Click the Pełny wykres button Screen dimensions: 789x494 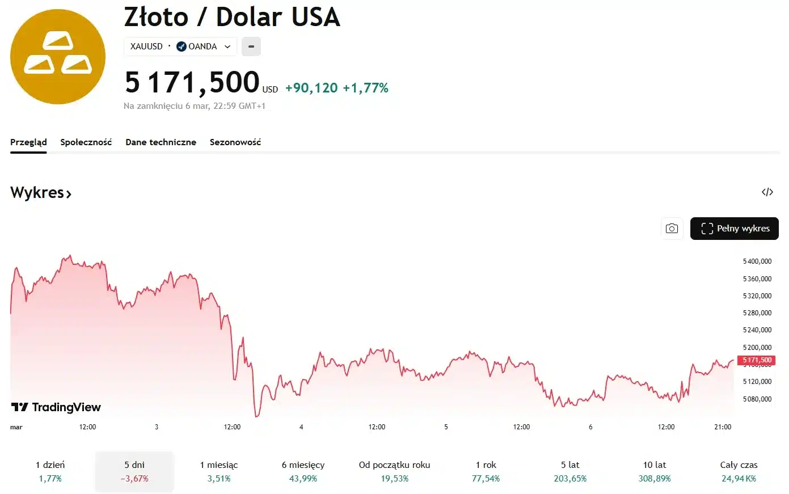734,229
